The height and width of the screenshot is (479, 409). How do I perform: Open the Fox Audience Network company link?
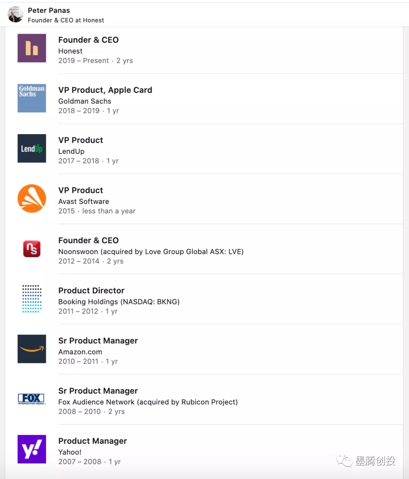pyautogui.click(x=148, y=402)
